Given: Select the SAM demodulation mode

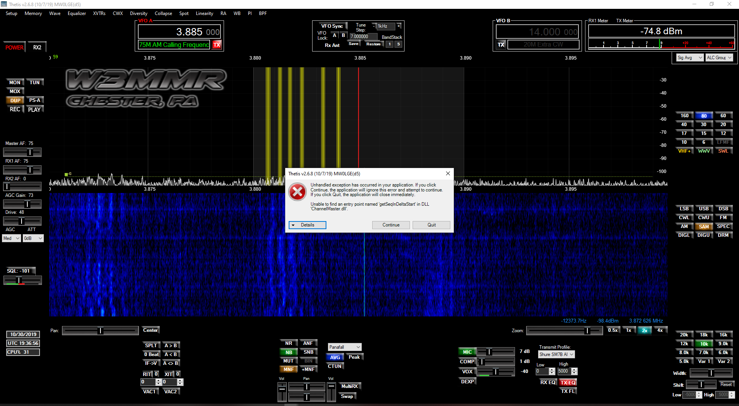Looking at the screenshot, I should point(704,226).
